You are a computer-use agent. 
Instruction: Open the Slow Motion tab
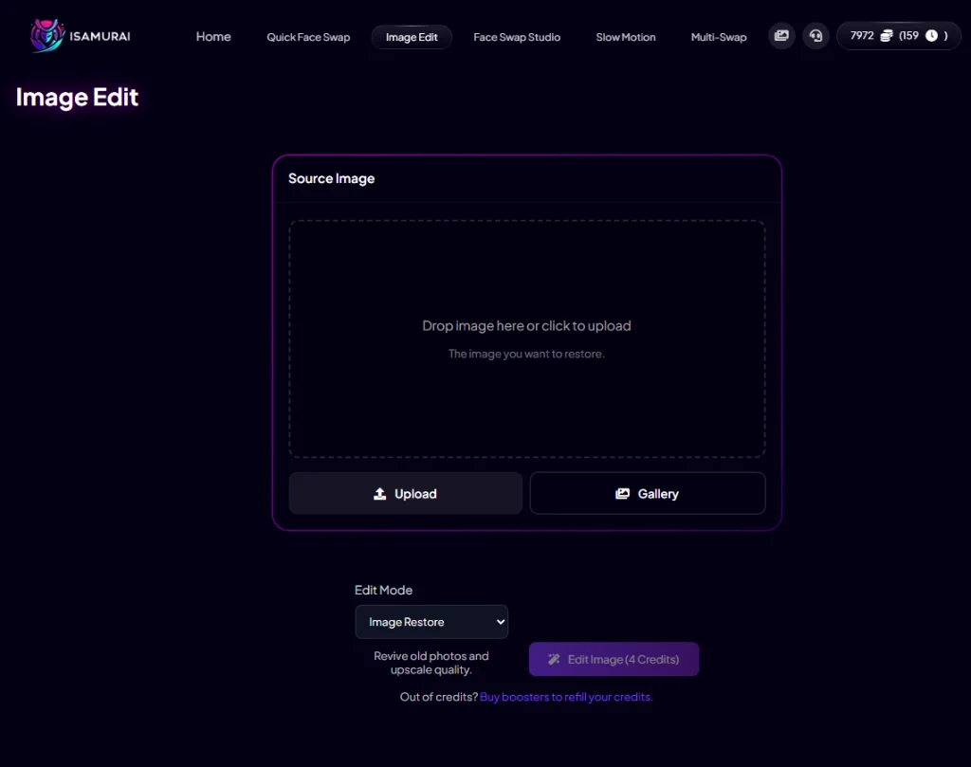(x=625, y=37)
